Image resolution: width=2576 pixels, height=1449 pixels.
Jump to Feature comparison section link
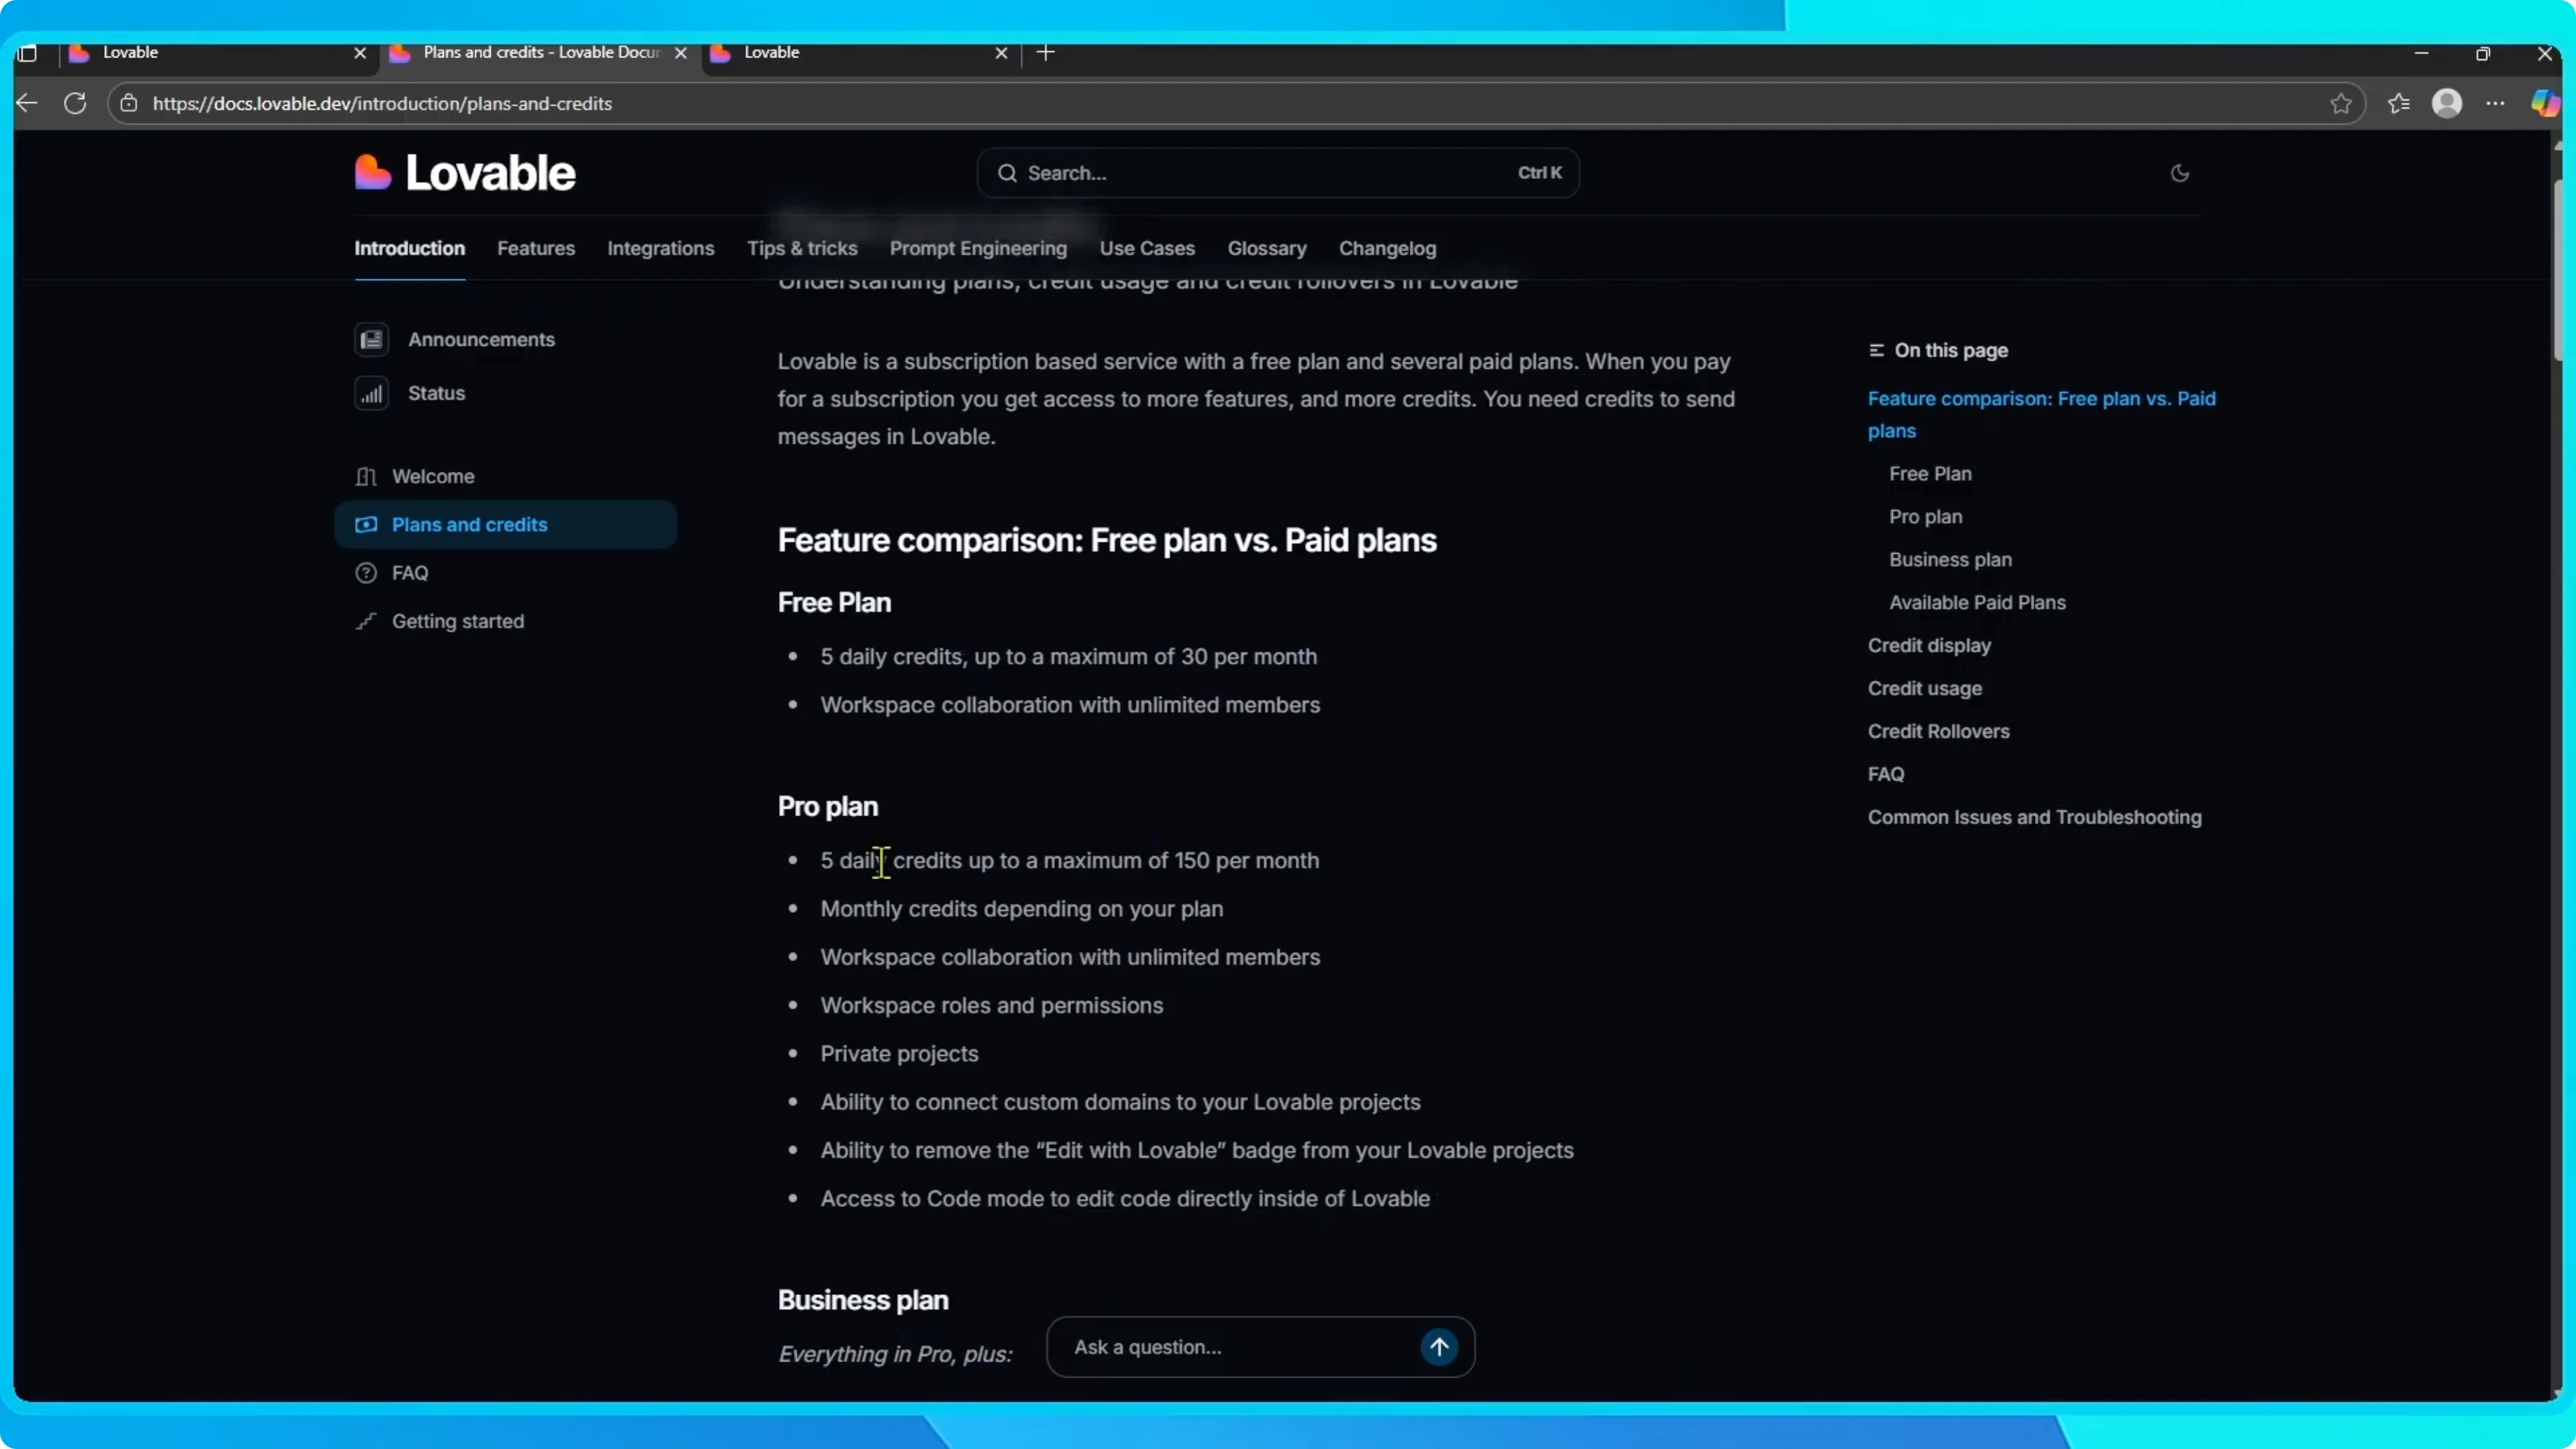click(2041, 414)
